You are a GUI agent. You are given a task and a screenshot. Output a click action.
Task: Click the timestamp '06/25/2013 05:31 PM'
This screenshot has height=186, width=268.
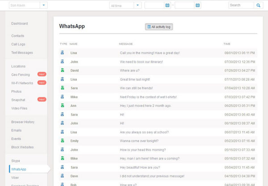[x=239, y=106]
